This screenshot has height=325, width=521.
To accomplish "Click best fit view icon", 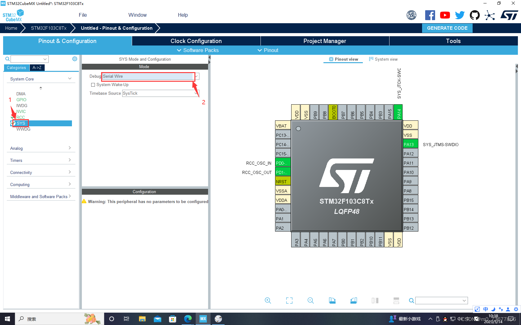I will (x=289, y=300).
